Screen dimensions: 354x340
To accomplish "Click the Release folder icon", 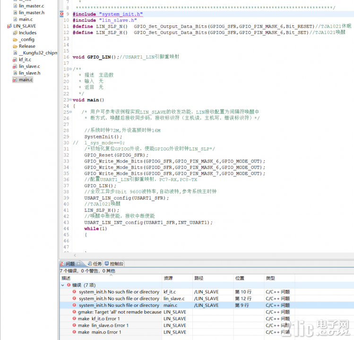I will [15, 46].
